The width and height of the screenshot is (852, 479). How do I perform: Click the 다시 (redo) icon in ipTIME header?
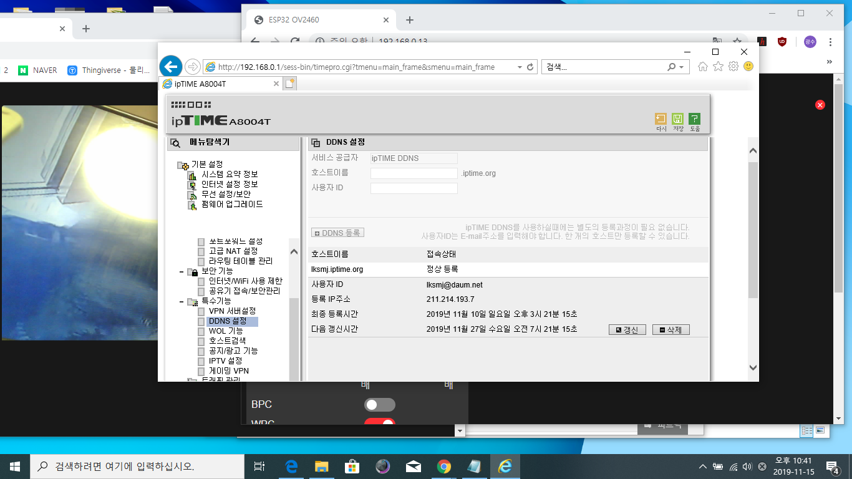click(x=661, y=119)
